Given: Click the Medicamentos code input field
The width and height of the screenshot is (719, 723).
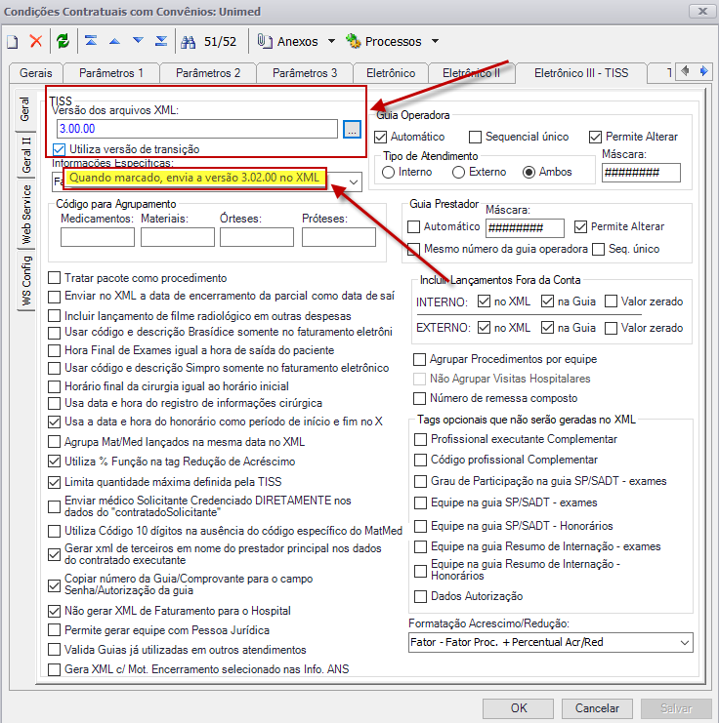Looking at the screenshot, I should click(x=98, y=237).
